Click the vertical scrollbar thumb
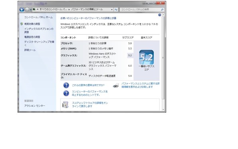This screenshot has height=149, width=238. [x=163, y=58]
